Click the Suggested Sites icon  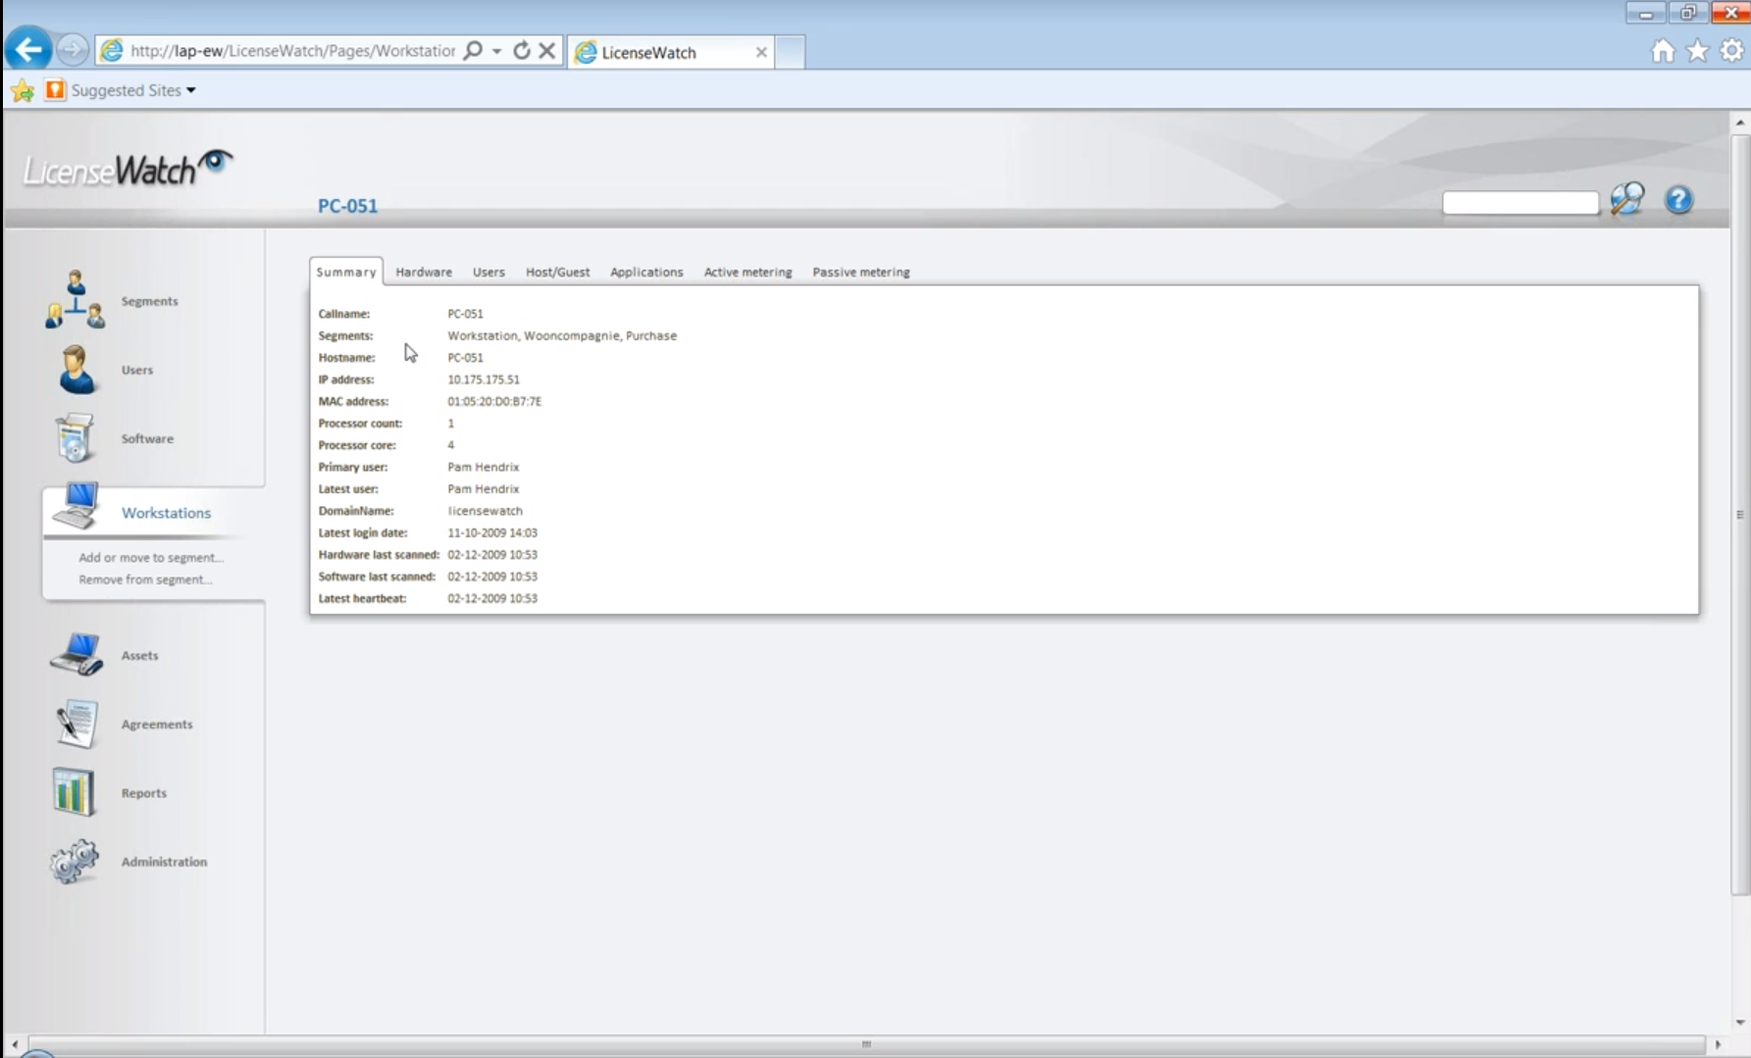coord(55,90)
